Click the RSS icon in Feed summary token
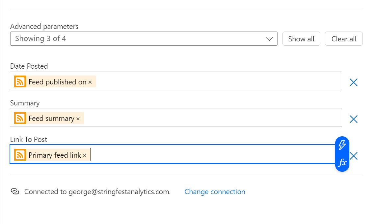The image size is (373, 224). pos(20,118)
